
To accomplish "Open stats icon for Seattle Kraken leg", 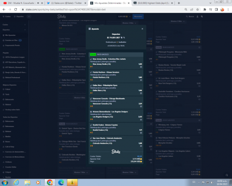I will coord(141,133).
